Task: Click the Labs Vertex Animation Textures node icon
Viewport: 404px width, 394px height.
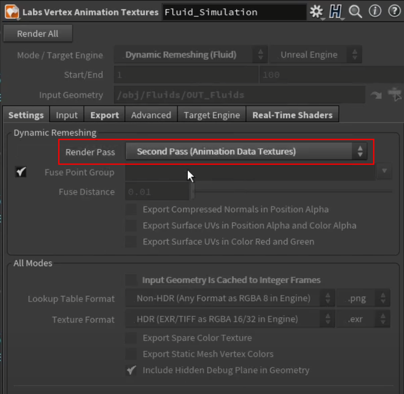Action: (12, 12)
